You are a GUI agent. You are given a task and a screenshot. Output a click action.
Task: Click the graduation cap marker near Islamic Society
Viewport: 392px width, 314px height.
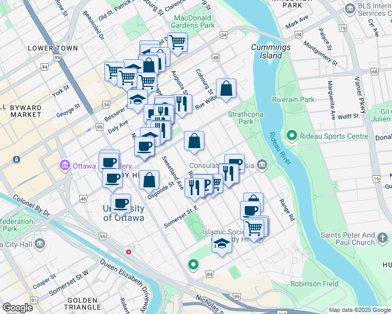(222, 245)
